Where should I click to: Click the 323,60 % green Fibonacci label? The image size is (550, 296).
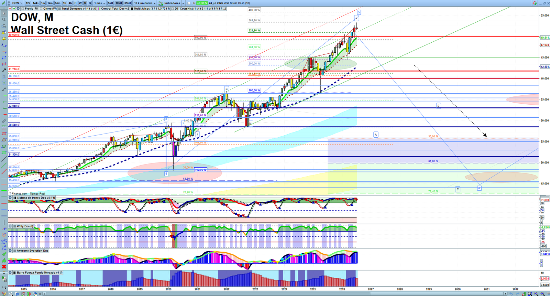point(254,30)
